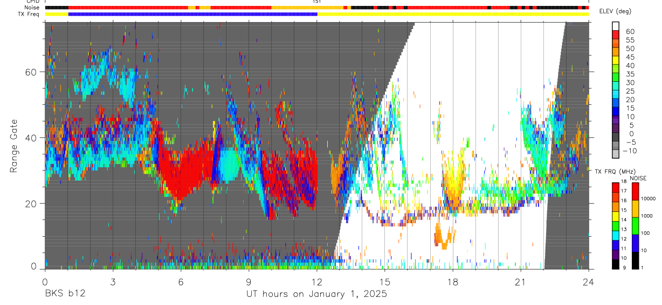The image size is (662, 305).
Task: Click the '55' label on the ELEV scale
Action: [x=630, y=40]
